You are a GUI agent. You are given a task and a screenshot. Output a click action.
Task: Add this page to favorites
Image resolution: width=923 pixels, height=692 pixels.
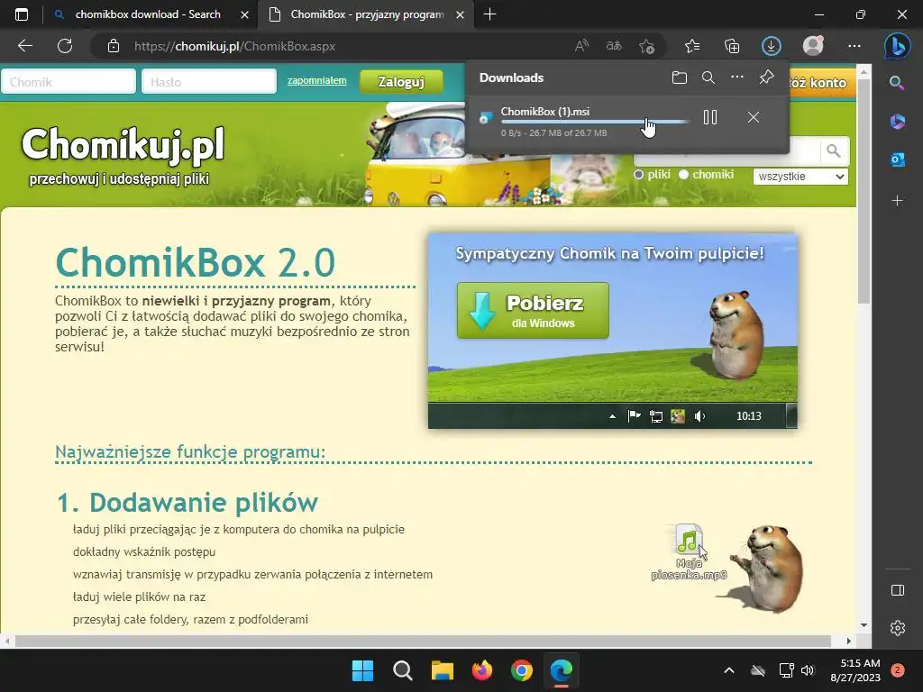pyautogui.click(x=646, y=46)
